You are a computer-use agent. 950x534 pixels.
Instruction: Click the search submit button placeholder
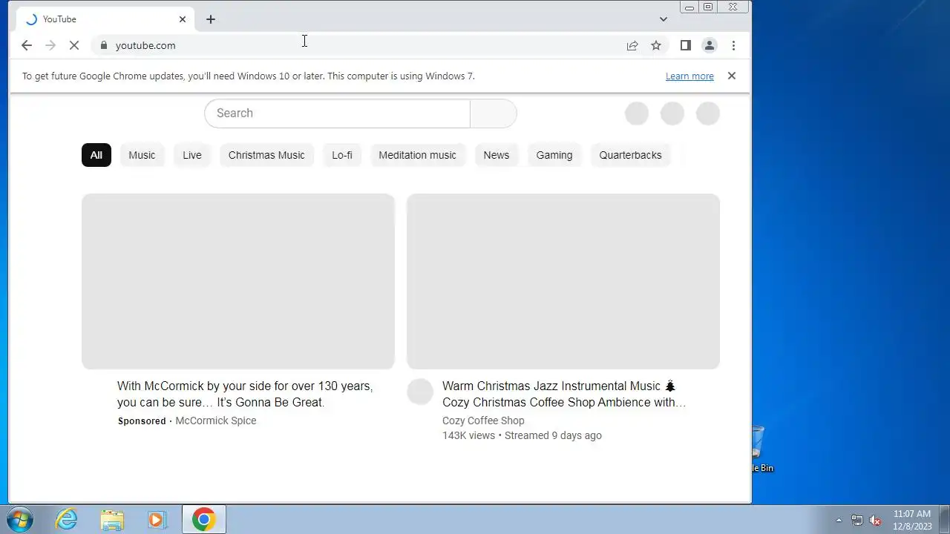pos(494,113)
